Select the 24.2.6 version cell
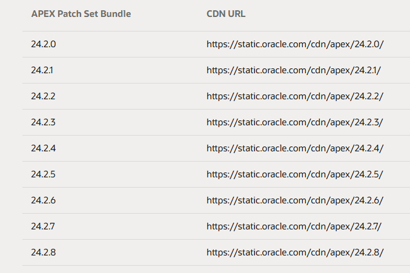 (x=44, y=200)
